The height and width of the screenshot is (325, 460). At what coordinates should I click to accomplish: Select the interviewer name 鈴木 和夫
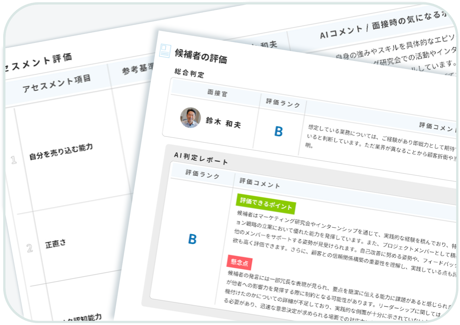pyautogui.click(x=223, y=122)
